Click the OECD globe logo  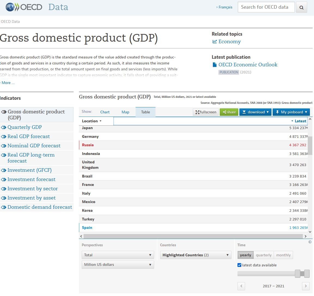[x=10, y=7]
